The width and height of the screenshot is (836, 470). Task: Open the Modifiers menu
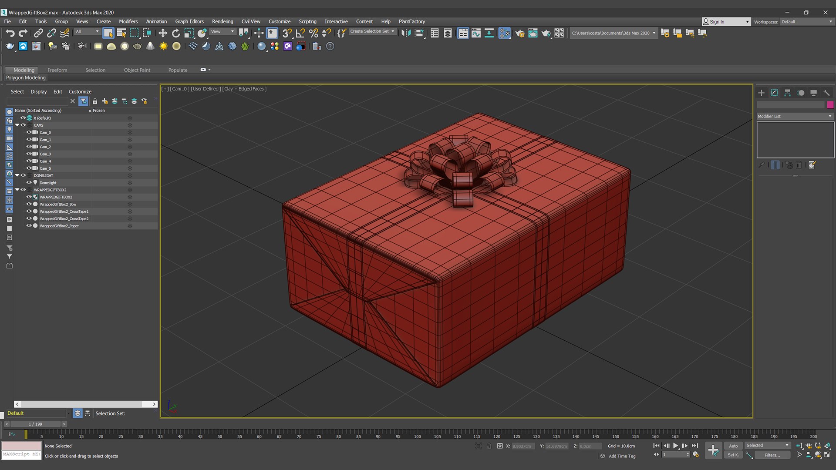coord(128,21)
